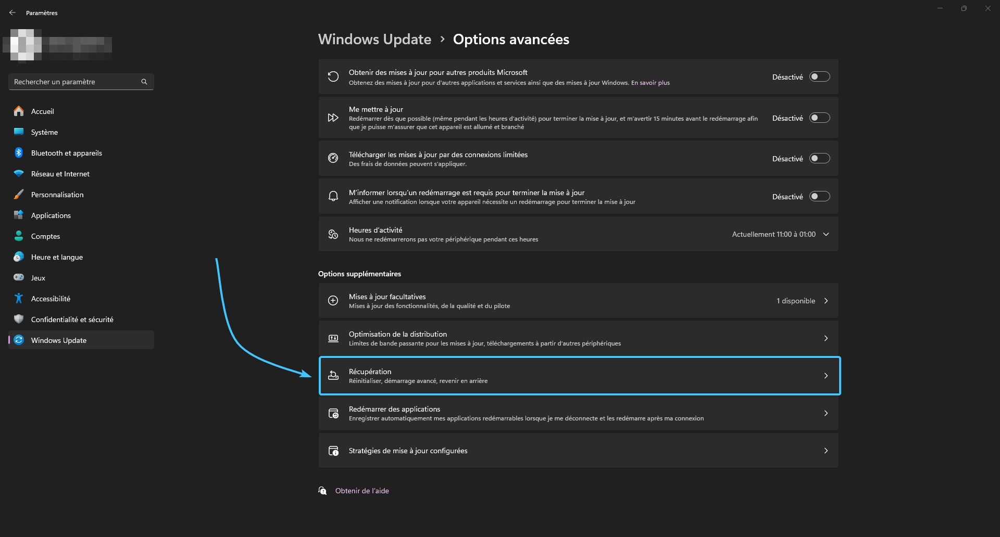
Task: Click the Récupération row chevron
Action: tap(826, 376)
